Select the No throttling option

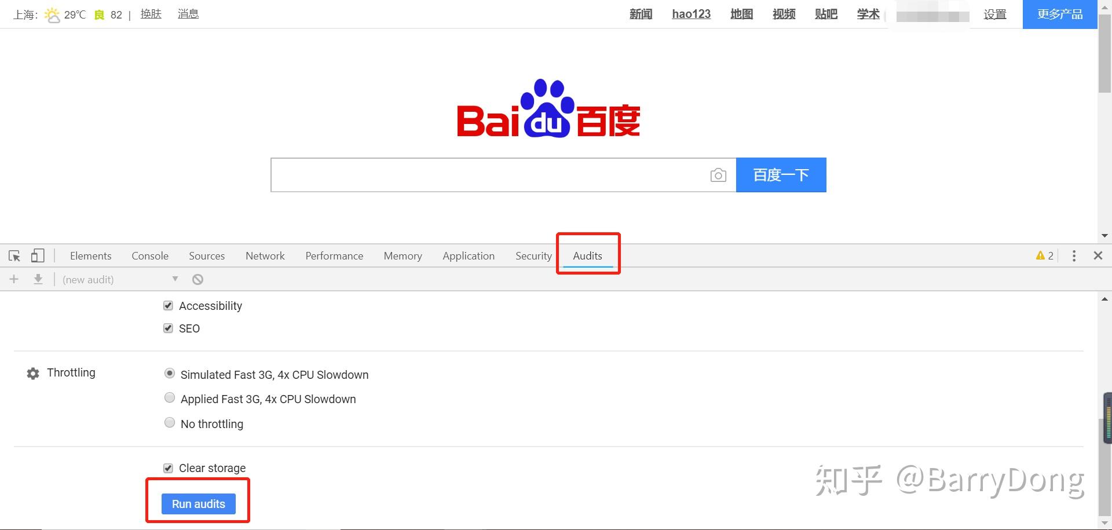(x=170, y=423)
